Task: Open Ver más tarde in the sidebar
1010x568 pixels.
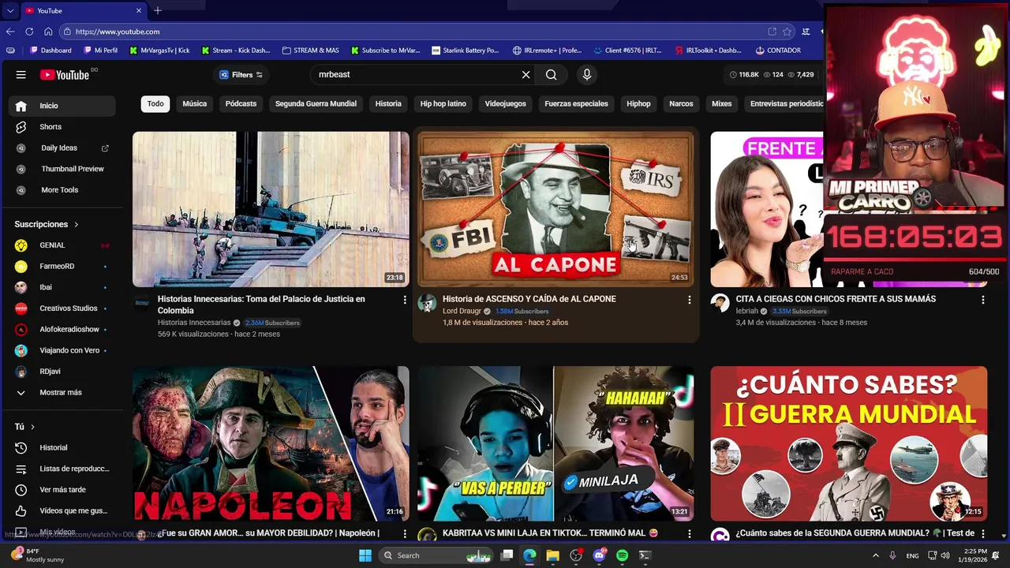Action: (x=62, y=490)
